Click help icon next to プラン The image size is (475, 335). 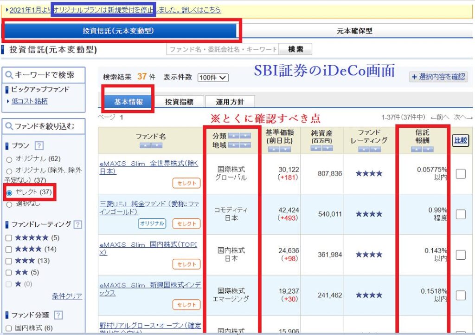(x=39, y=145)
